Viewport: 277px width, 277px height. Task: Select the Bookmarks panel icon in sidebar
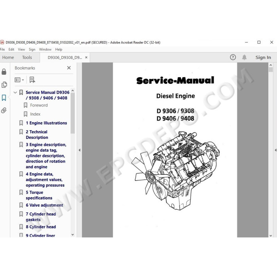pyautogui.click(x=4, y=98)
